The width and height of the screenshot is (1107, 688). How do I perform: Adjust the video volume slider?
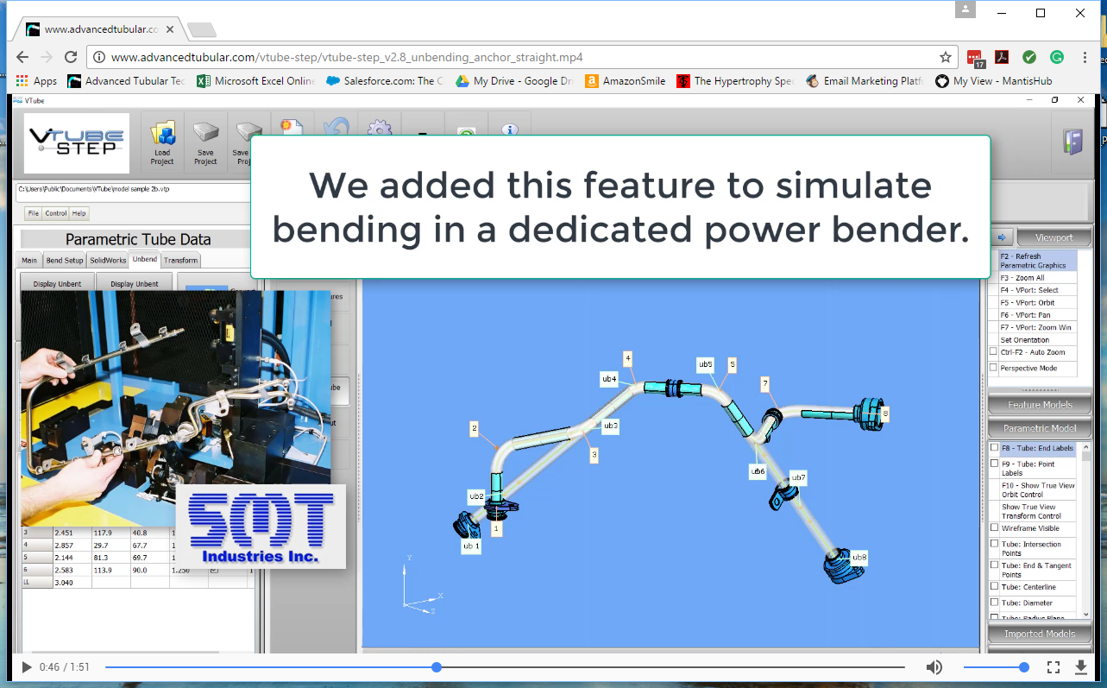pos(994,667)
